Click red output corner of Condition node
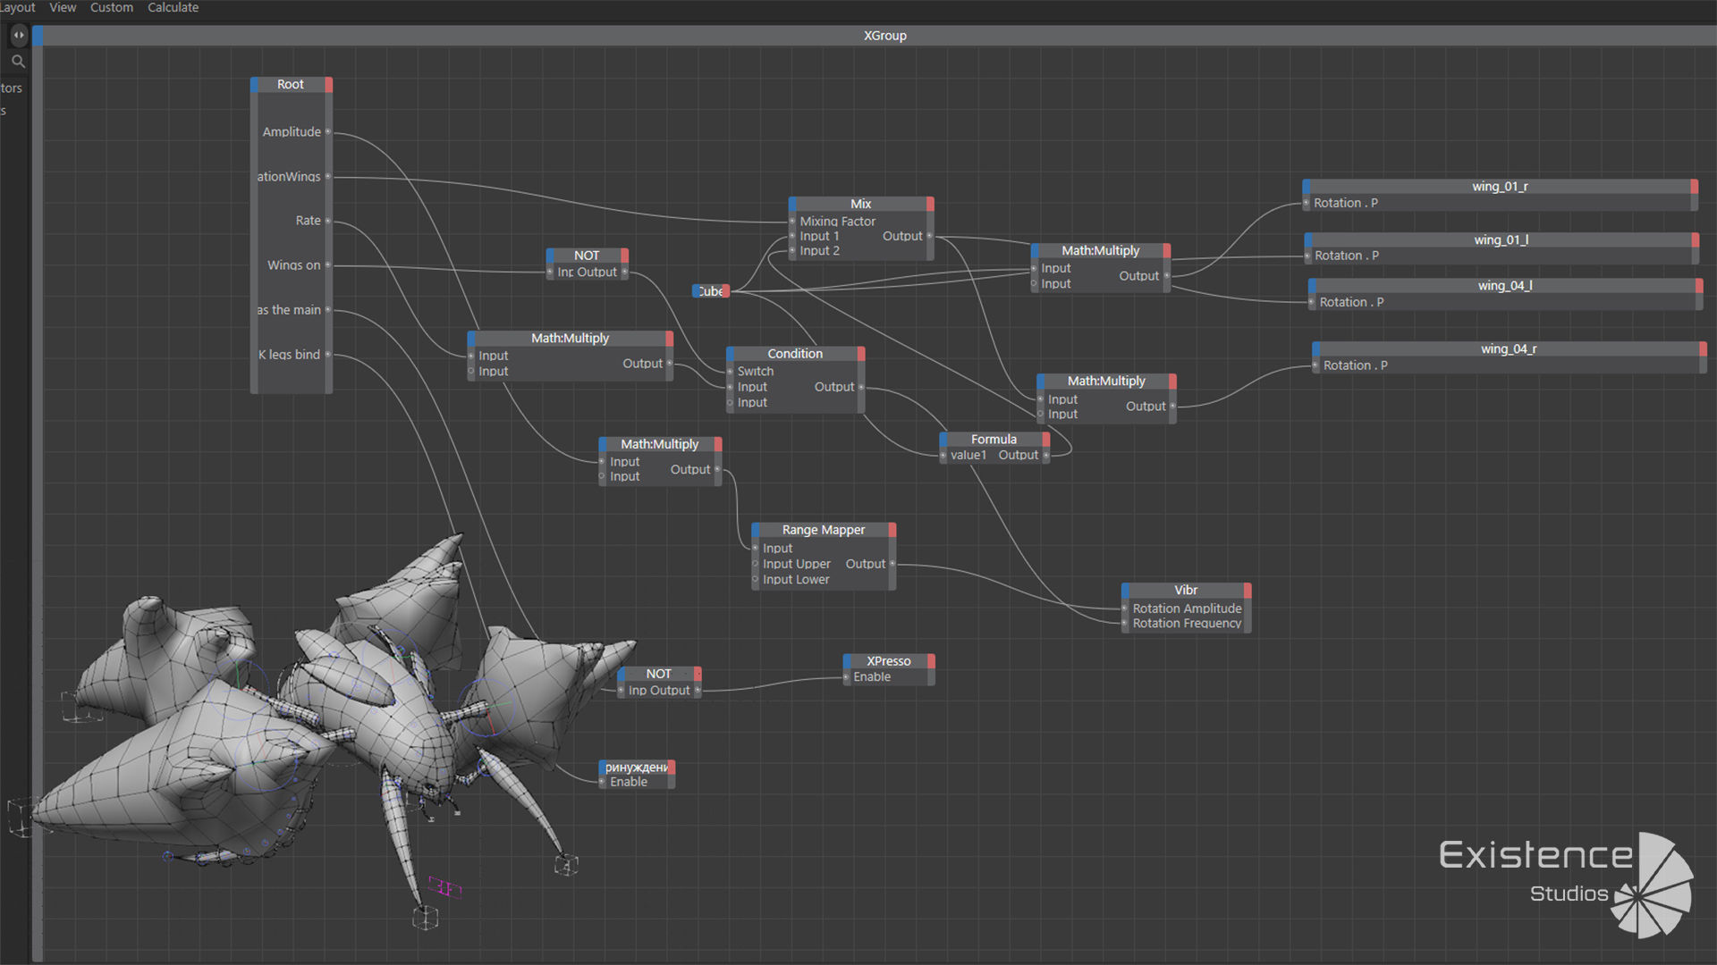This screenshot has width=1717, height=965. coord(861,354)
